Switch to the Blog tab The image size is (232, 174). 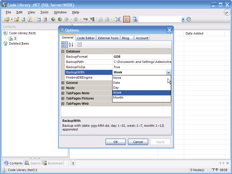click(x=127, y=38)
